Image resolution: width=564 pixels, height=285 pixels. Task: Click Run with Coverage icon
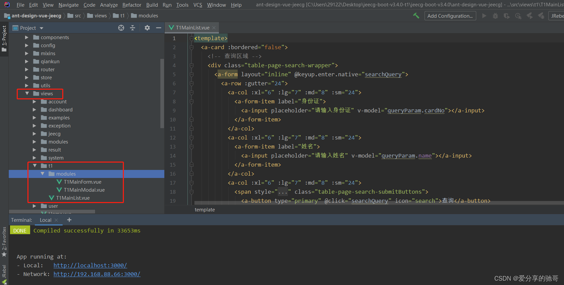[507, 16]
